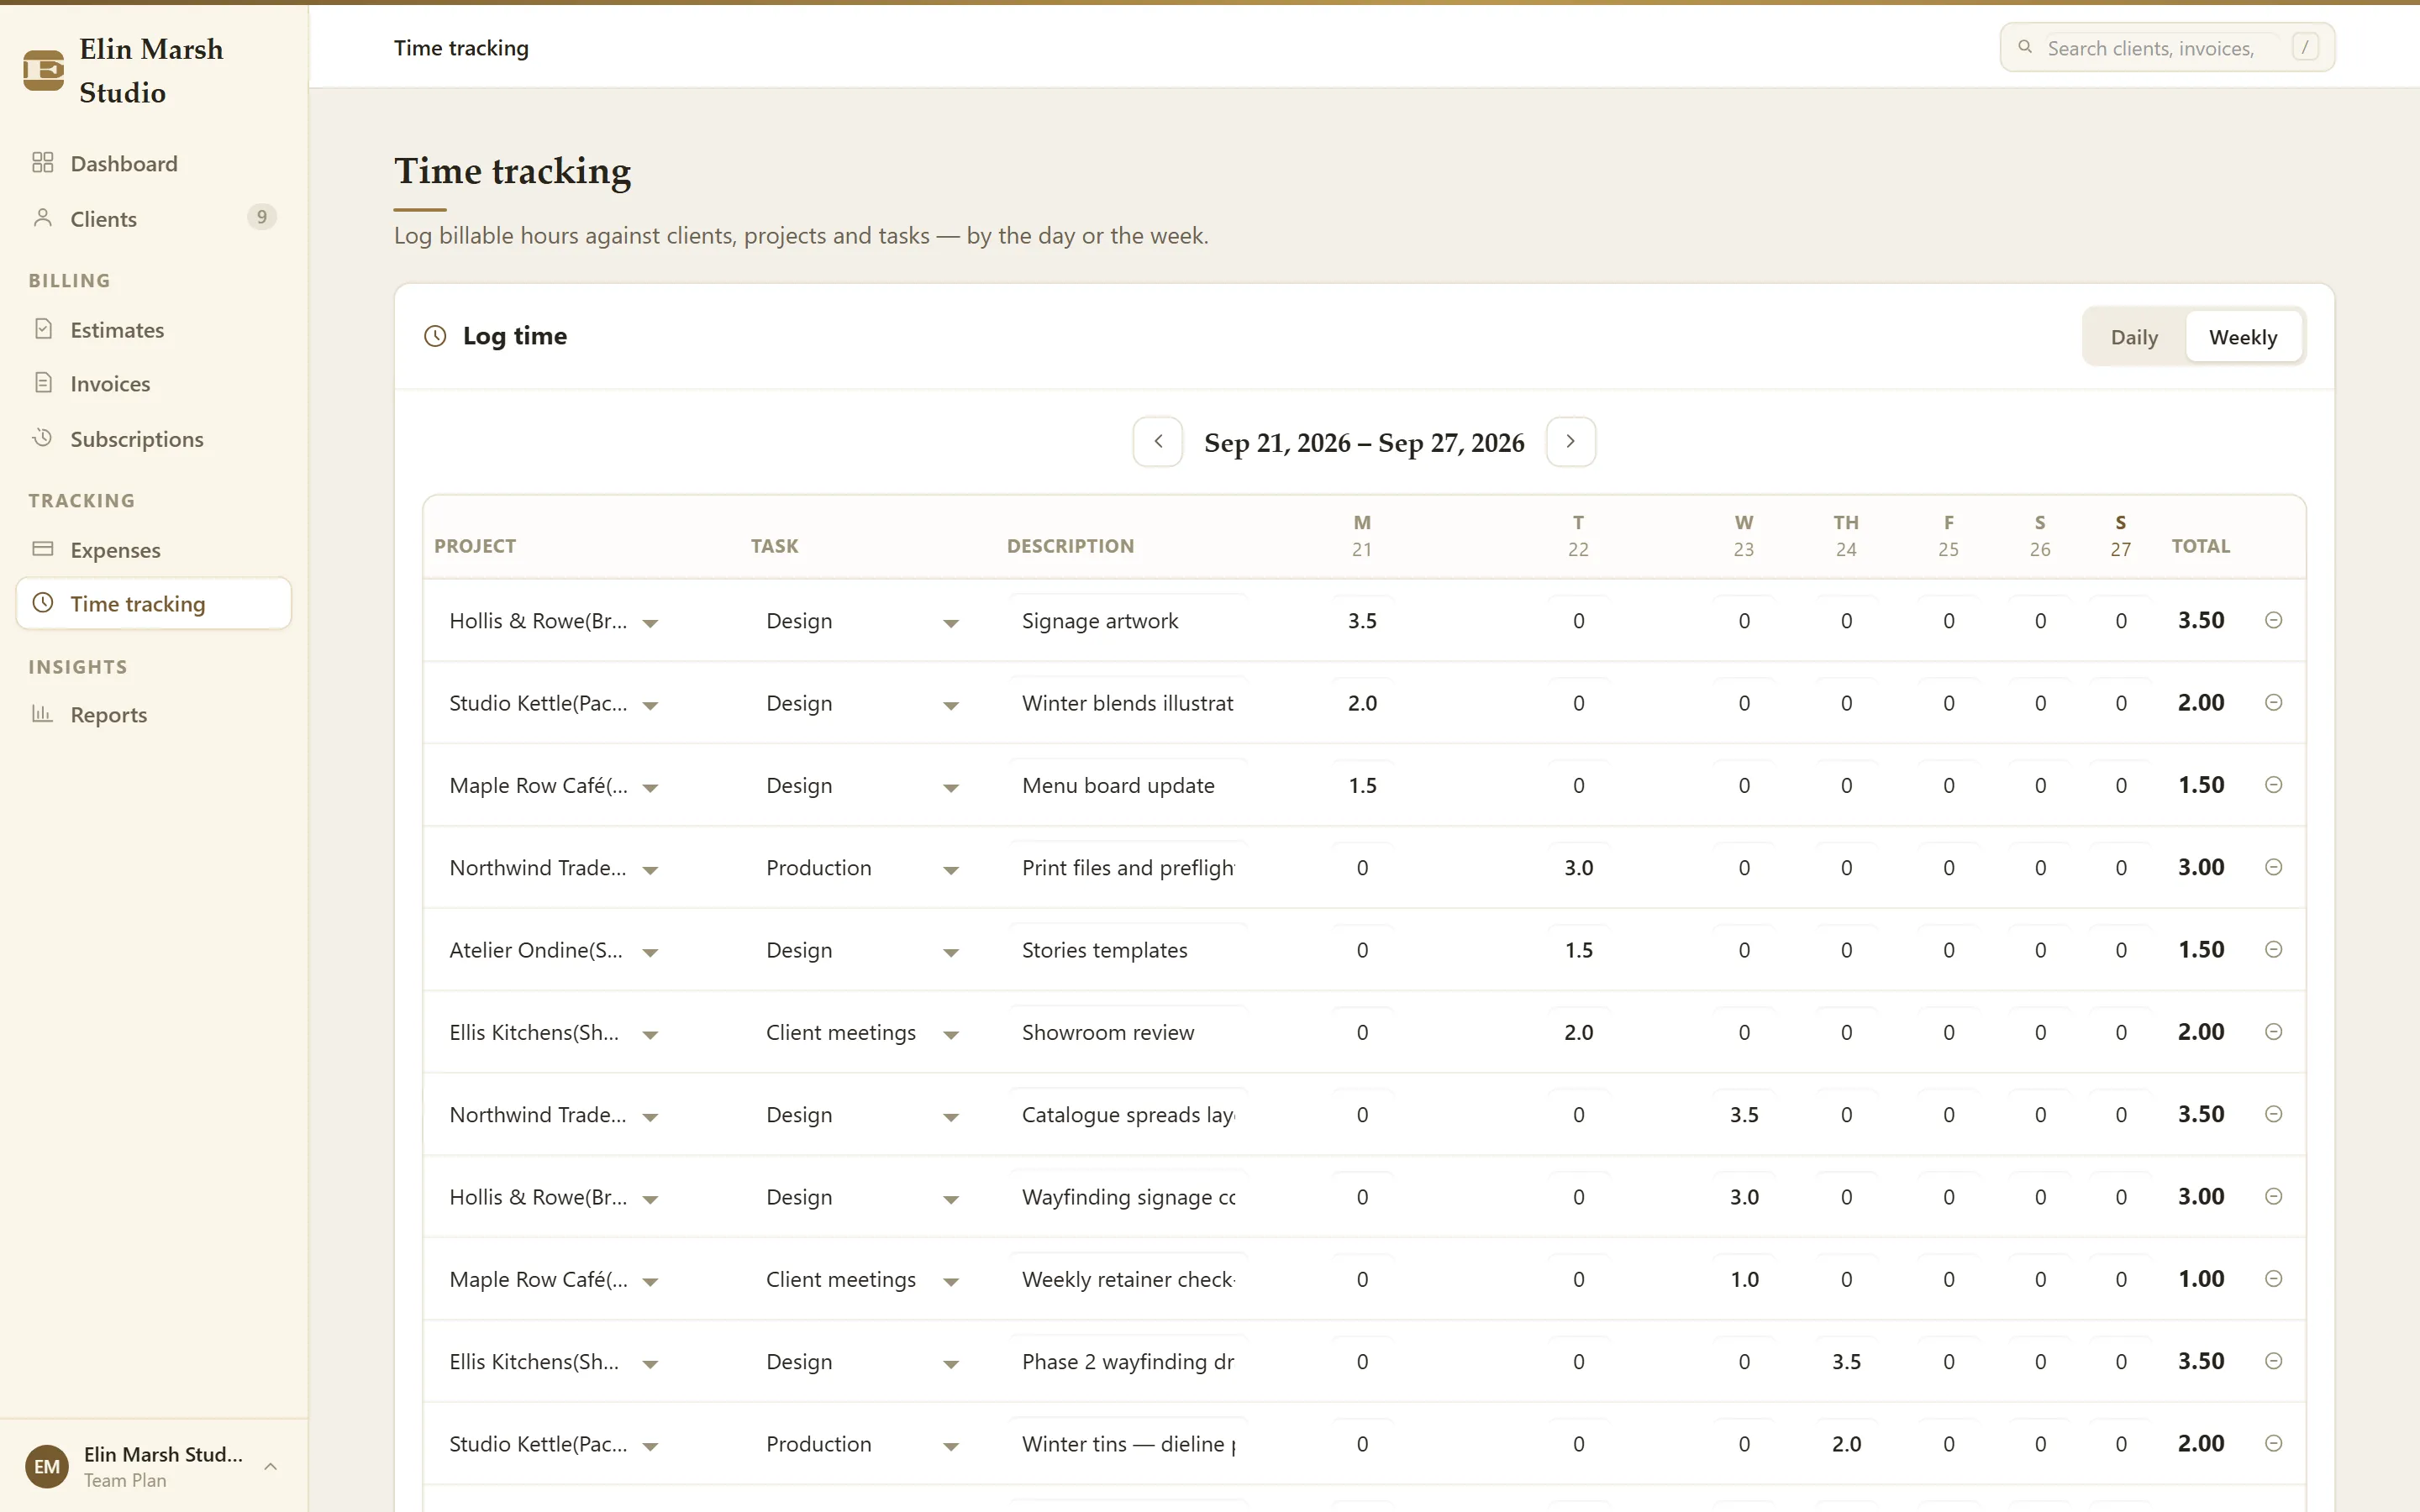
Task: Edit Thursday hours 3.5 for Phase 2 wayfinding
Action: point(1846,1362)
